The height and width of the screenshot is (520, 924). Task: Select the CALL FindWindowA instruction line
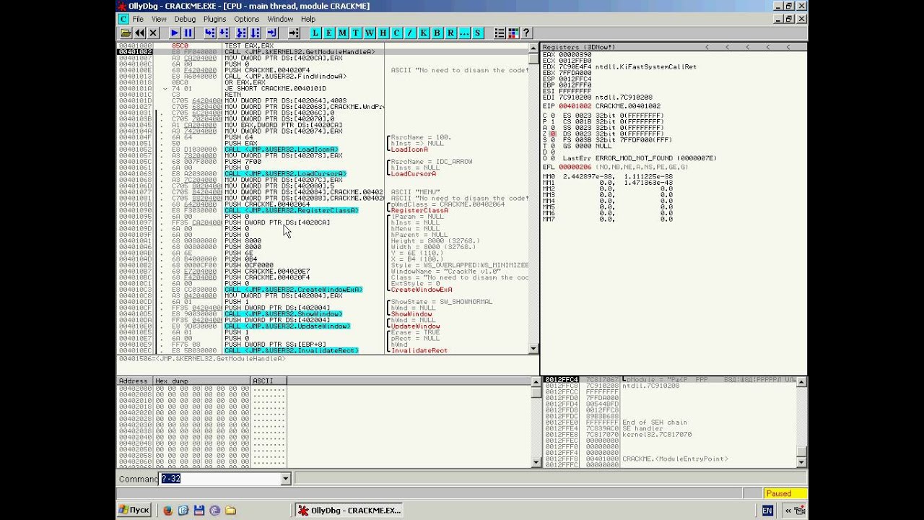(x=285, y=76)
